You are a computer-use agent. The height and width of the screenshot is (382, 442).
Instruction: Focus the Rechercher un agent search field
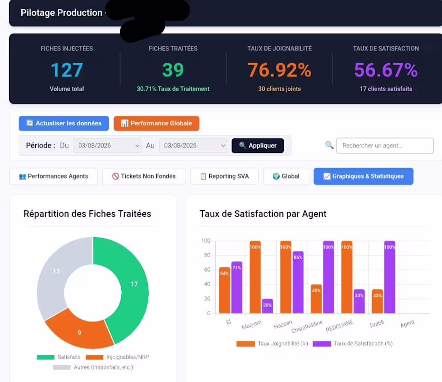click(385, 146)
